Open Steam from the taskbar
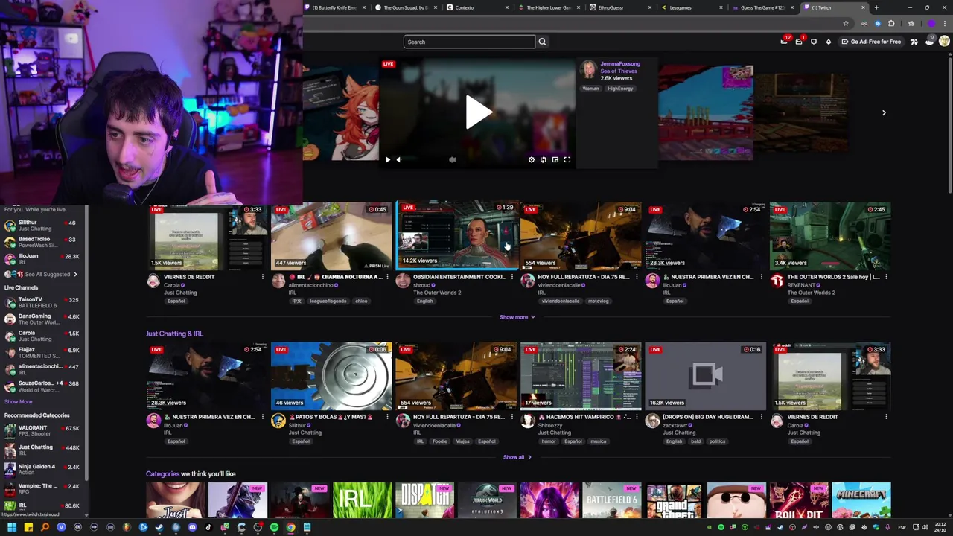 pos(159,527)
